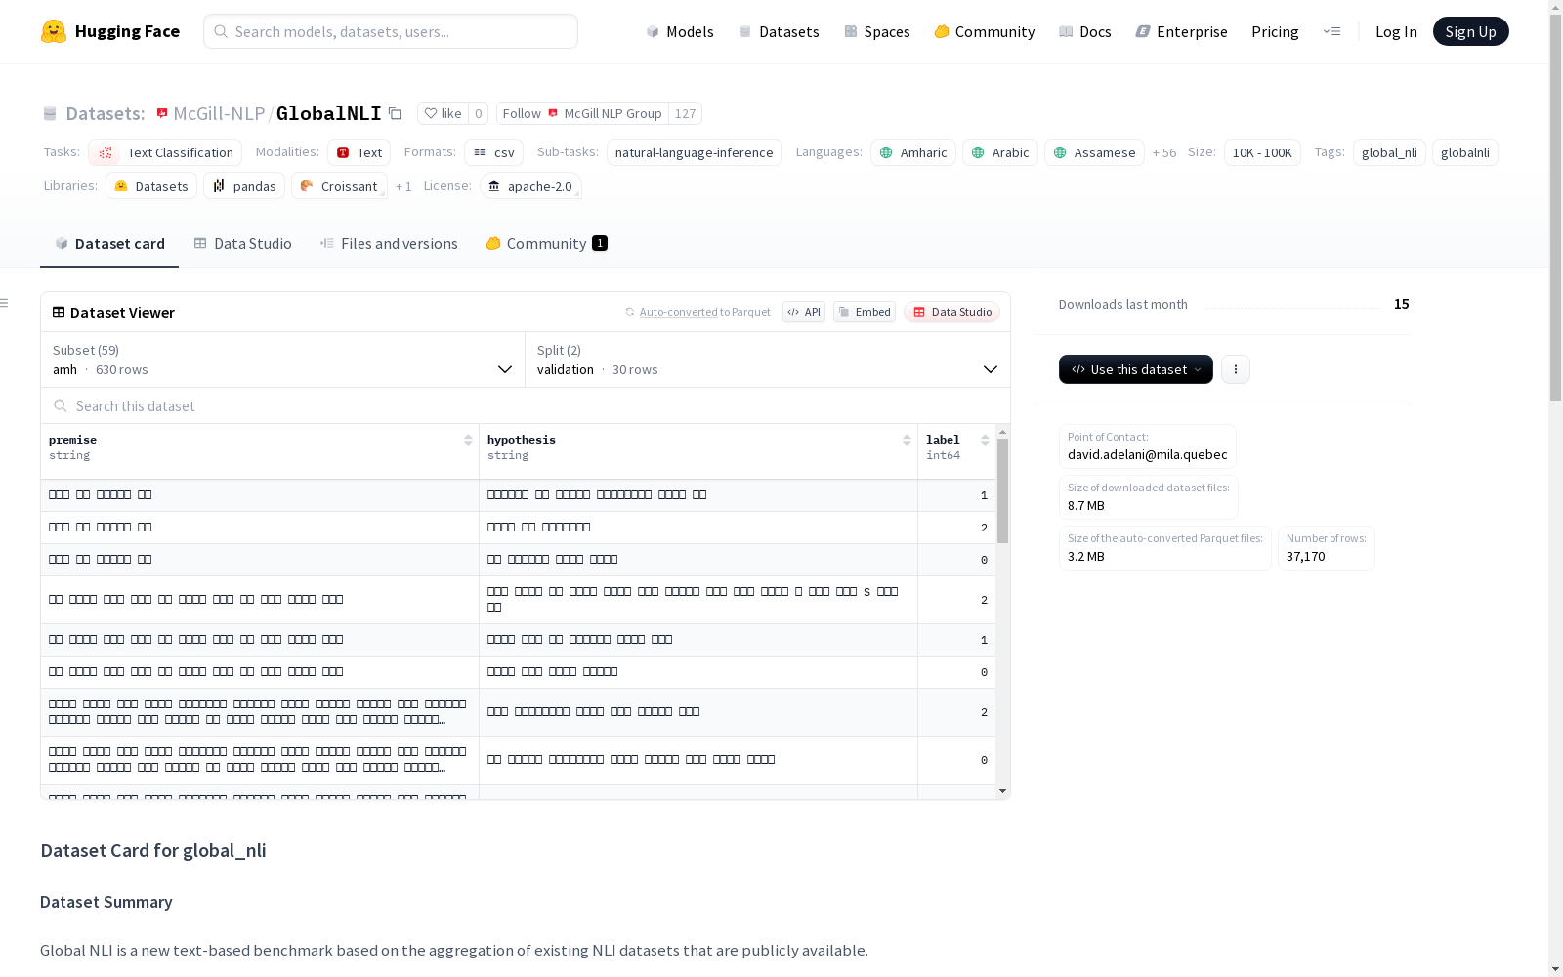Open the Files and versions tab
Image resolution: width=1563 pixels, height=977 pixels.
[389, 244]
